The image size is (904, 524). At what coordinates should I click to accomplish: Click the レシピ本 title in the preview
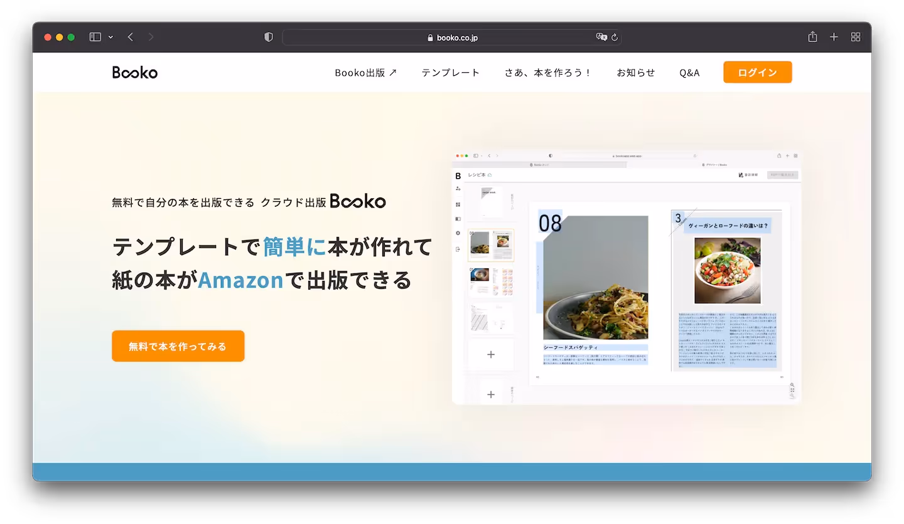tap(476, 175)
